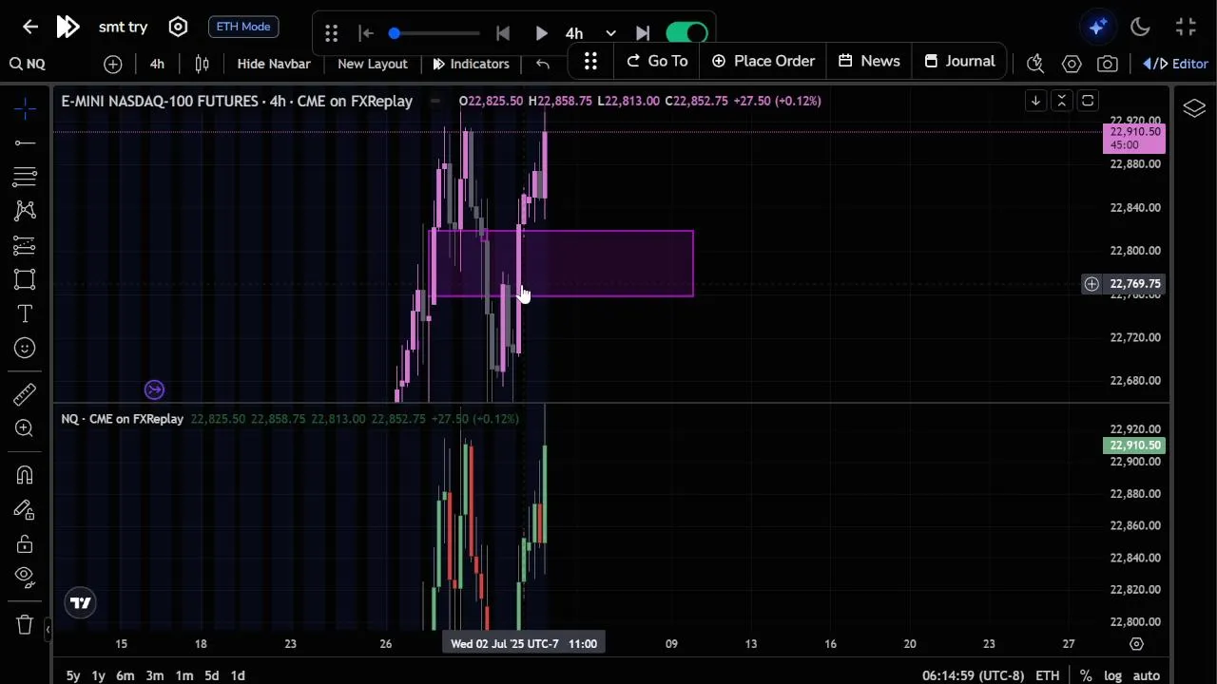Remove drawings with trash icon
Screen dimensions: 1217x684
26,624
